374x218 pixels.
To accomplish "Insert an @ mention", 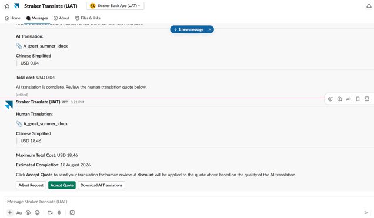I will (x=37, y=213).
